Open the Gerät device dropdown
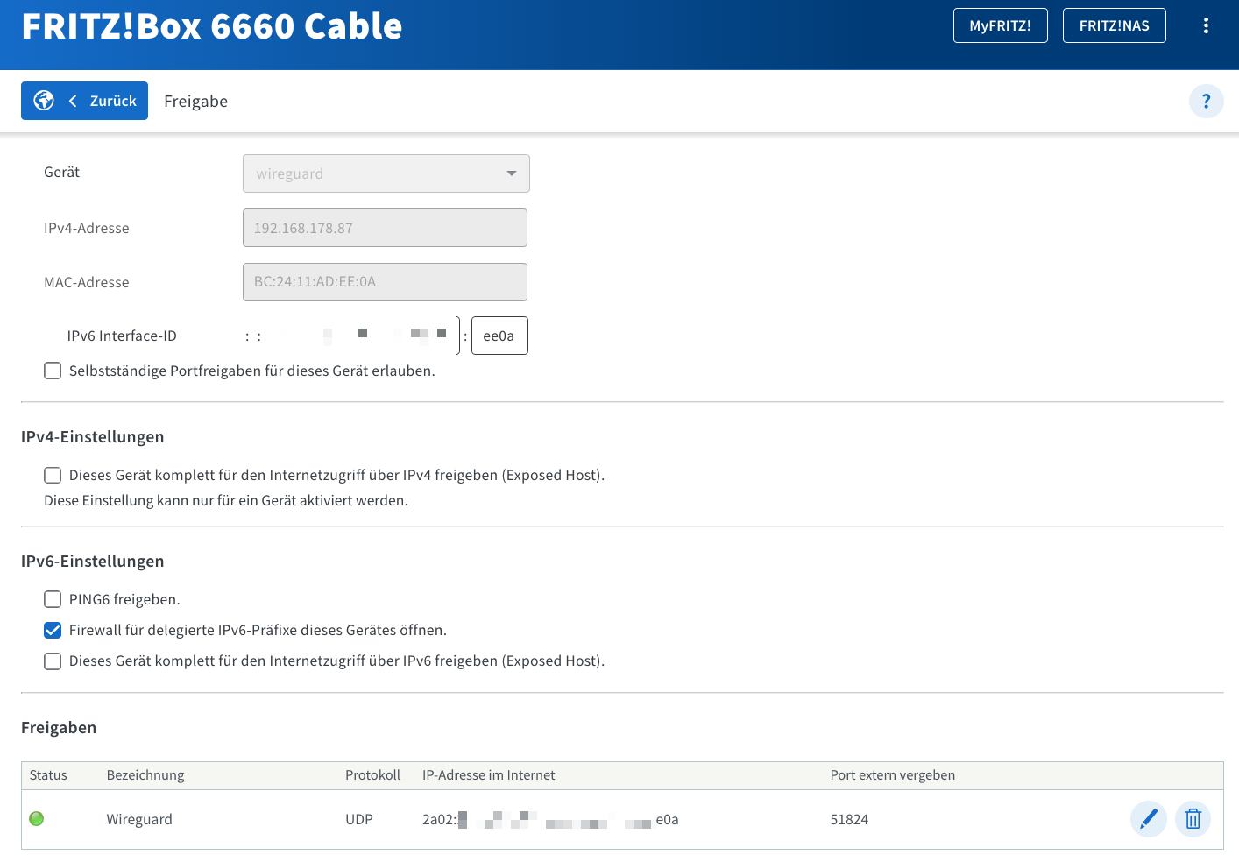The width and height of the screenshot is (1239, 862). coord(386,173)
